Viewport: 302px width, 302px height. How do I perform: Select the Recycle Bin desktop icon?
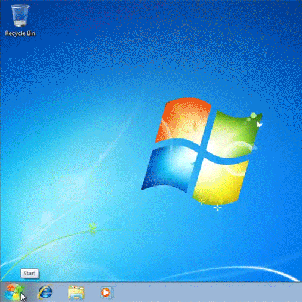tap(20, 16)
